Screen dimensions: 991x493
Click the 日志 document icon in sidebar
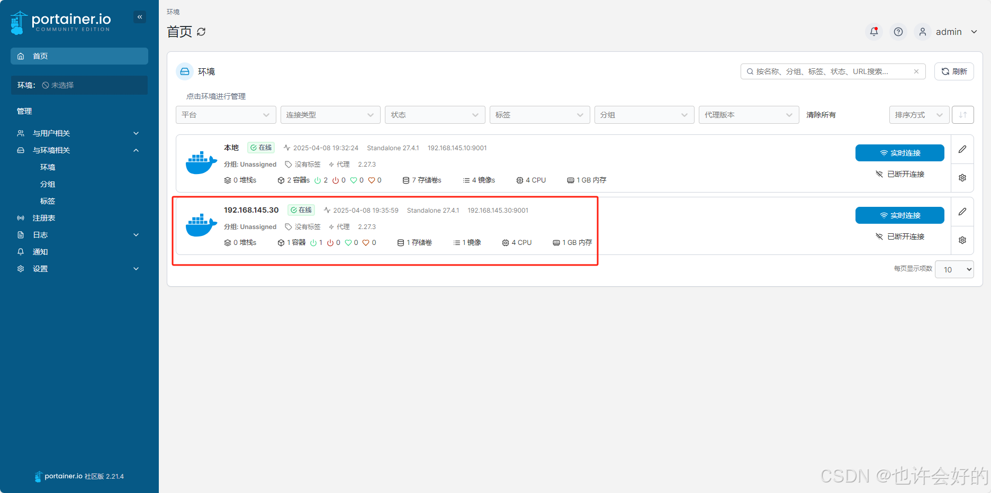tap(21, 235)
